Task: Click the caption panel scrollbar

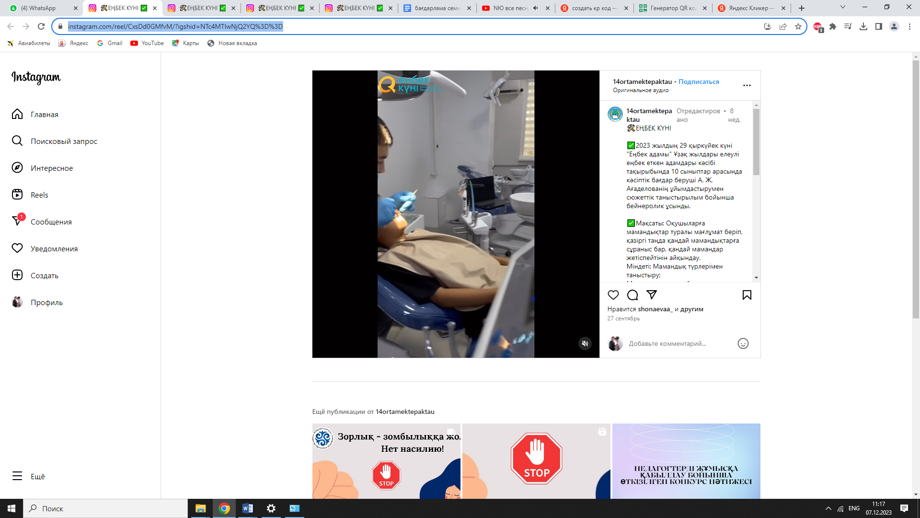Action: [756, 141]
